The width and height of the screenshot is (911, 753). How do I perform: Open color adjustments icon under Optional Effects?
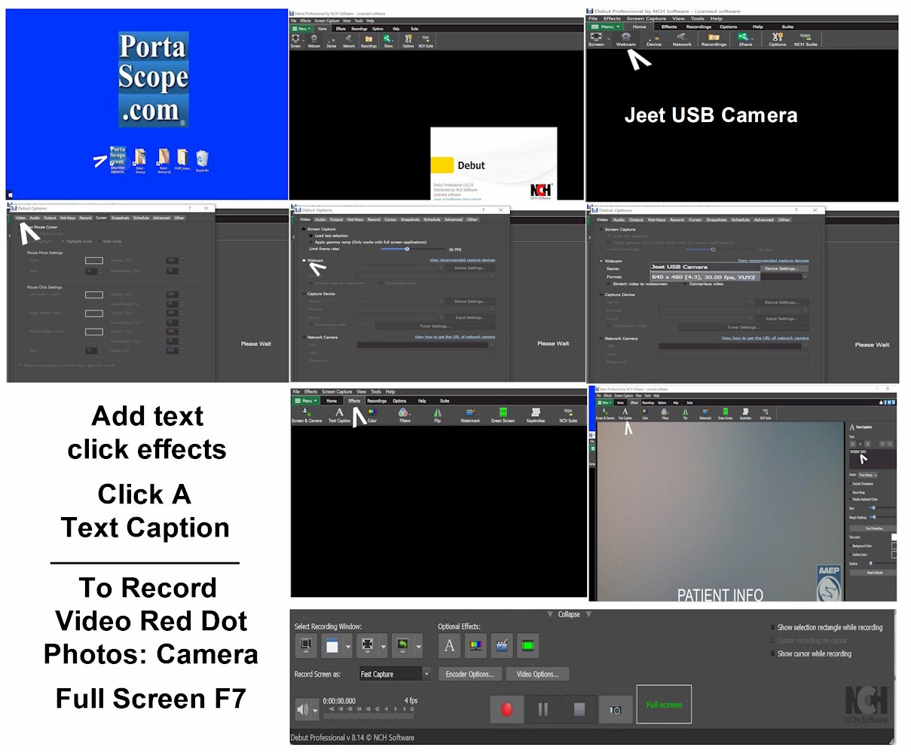click(475, 645)
